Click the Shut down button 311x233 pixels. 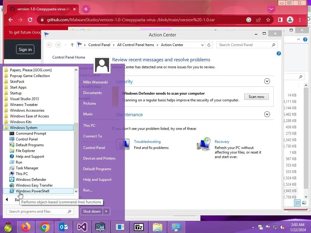[x=92, y=211]
